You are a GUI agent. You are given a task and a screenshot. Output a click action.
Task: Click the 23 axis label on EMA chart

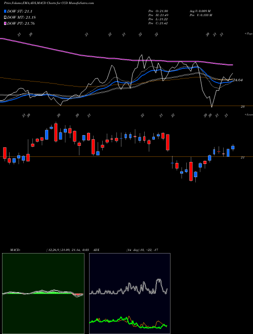tap(242, 107)
